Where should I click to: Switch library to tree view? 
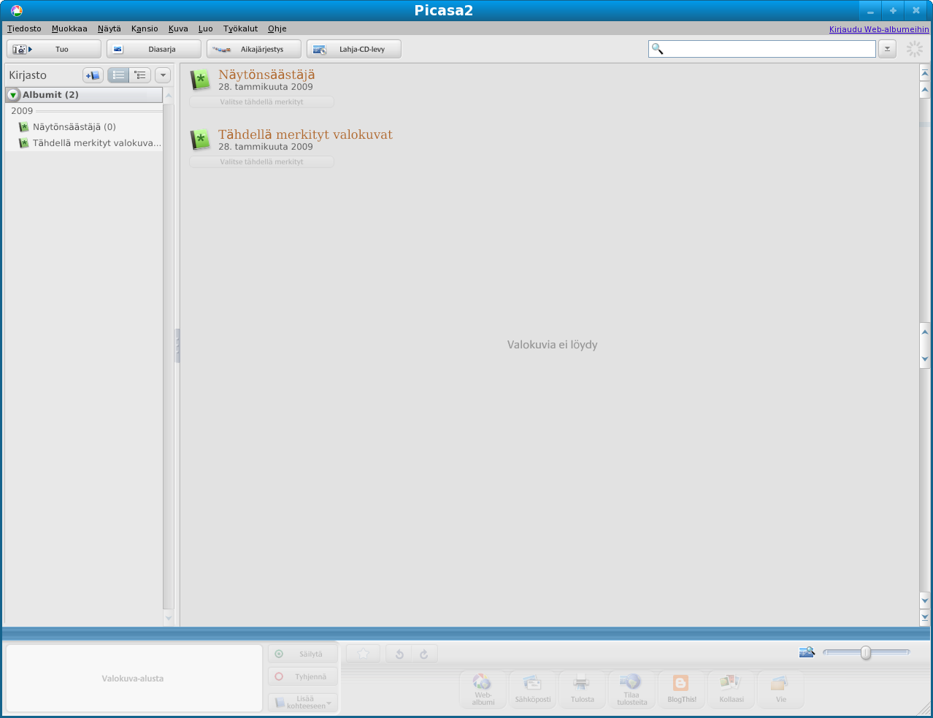[140, 75]
